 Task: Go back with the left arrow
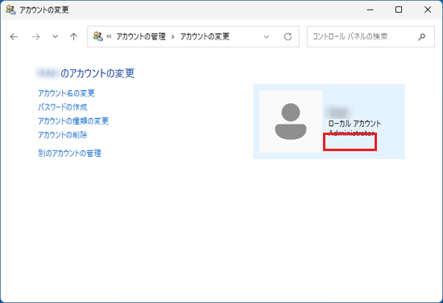14,37
